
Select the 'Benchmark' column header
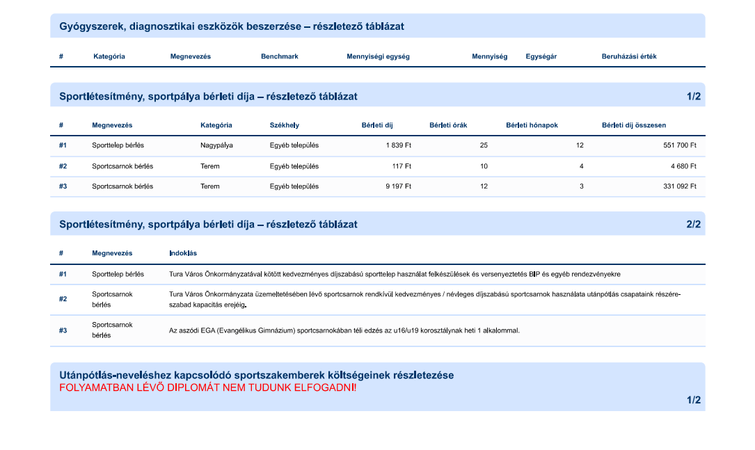pyautogui.click(x=279, y=56)
